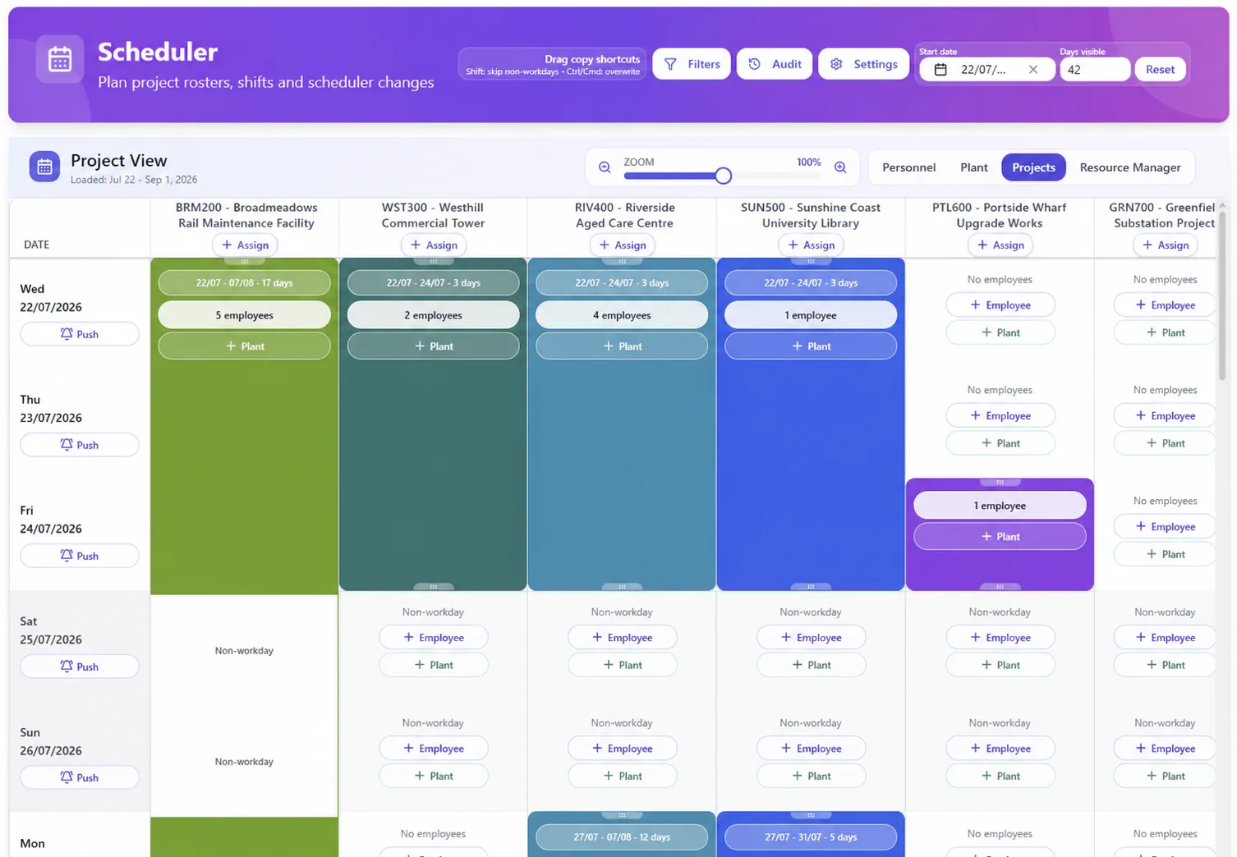Adjust the zoom slider handle
The image size is (1237, 857).
[x=723, y=176]
